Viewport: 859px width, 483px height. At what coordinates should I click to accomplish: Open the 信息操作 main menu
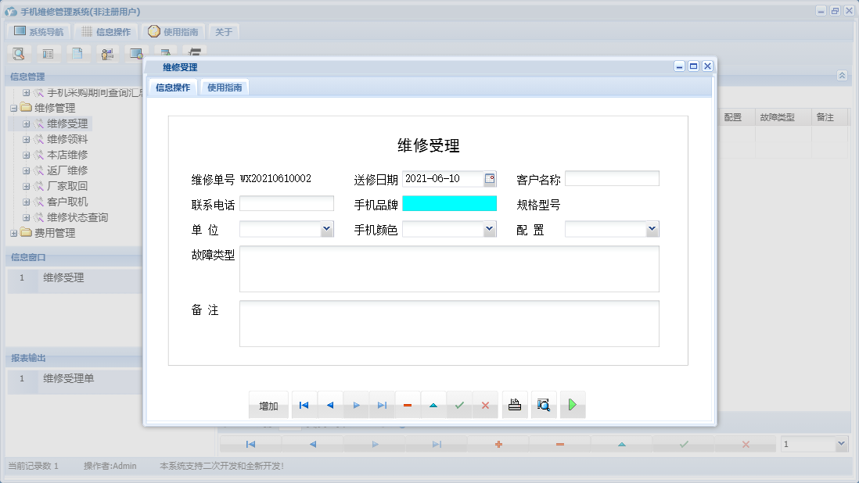tap(106, 32)
